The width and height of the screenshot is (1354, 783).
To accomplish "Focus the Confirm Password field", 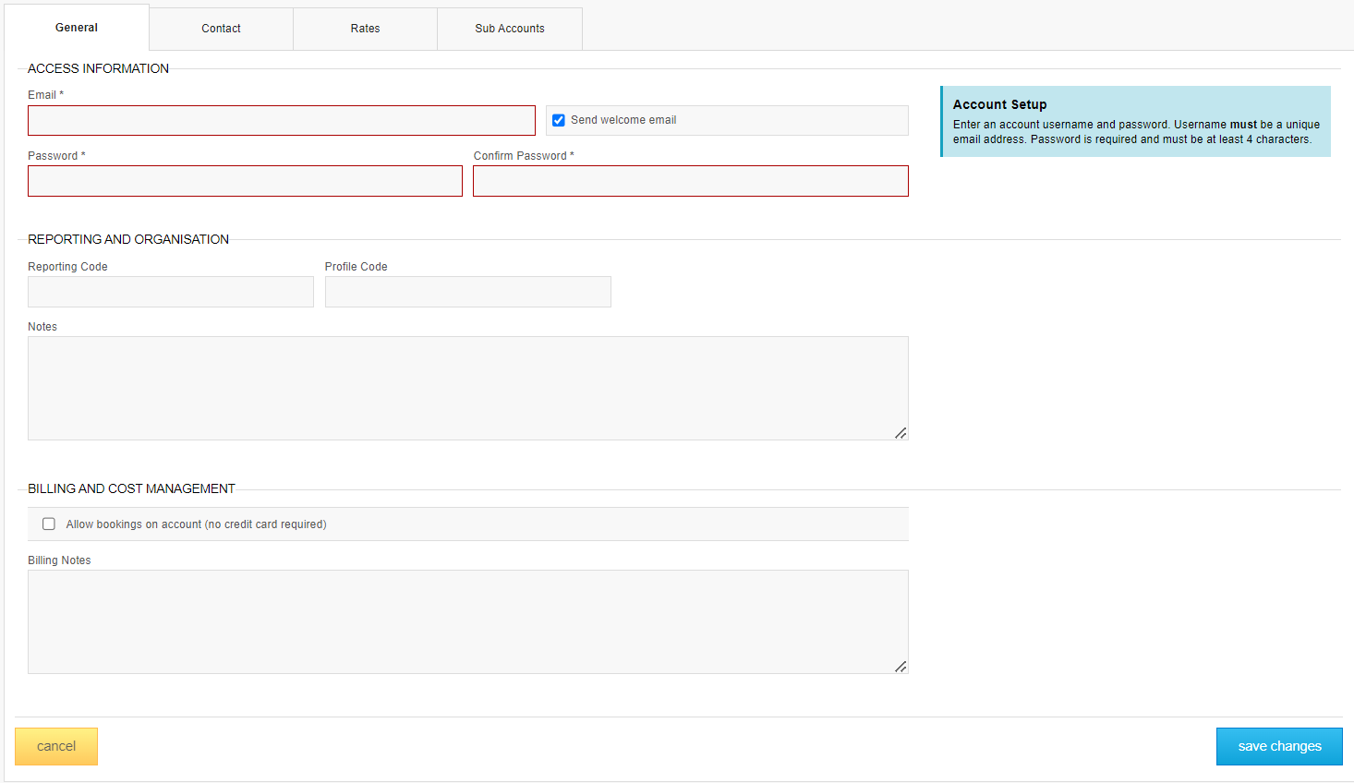I will (691, 181).
